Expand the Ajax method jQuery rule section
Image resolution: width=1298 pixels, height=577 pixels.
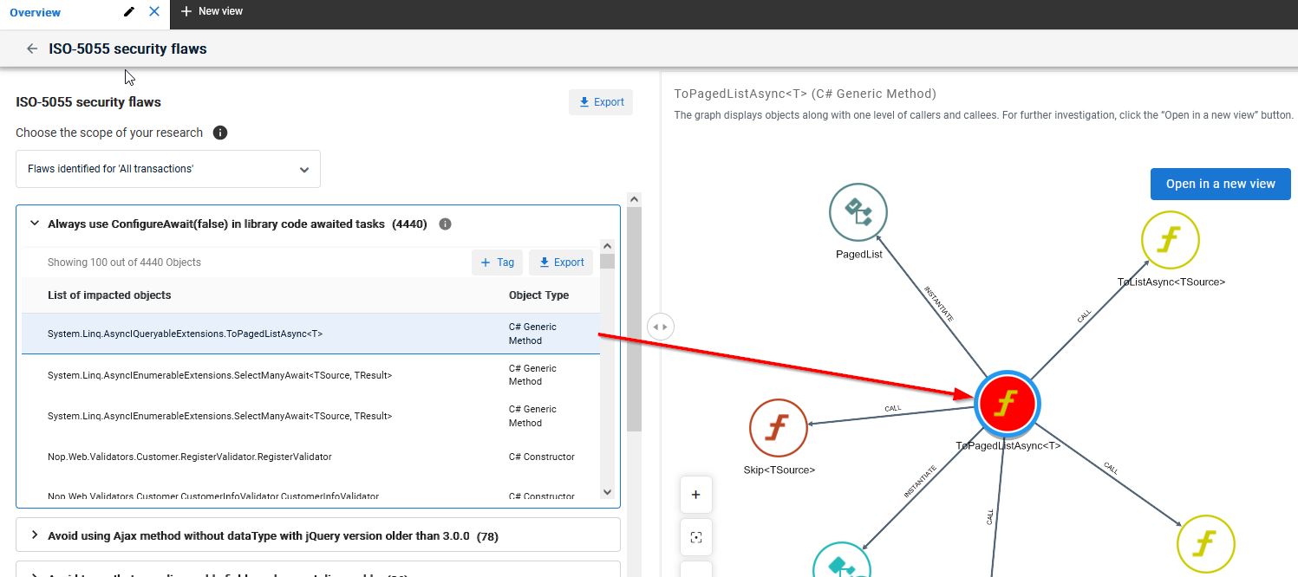click(x=35, y=535)
